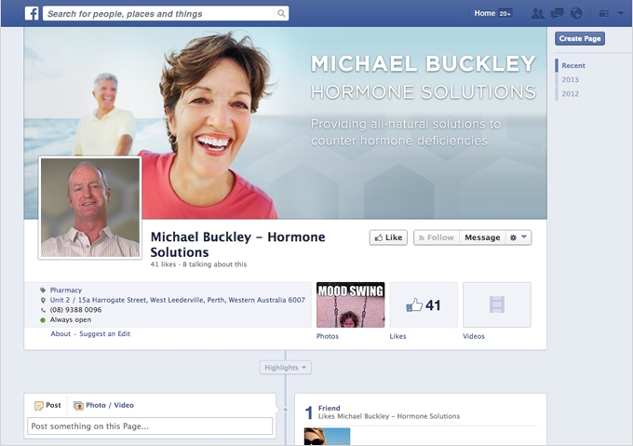
Task: Open the About link
Action: 61,333
